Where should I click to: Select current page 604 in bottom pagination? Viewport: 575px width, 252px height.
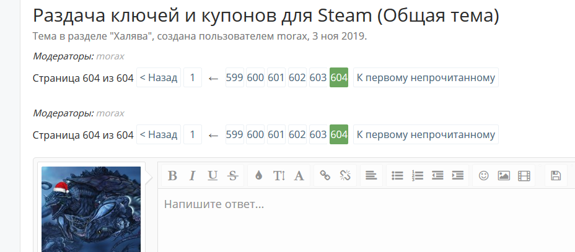(x=339, y=135)
